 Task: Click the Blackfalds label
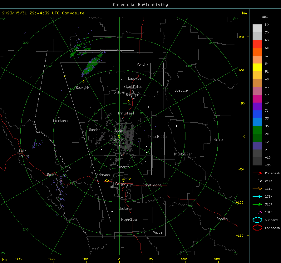(x=133, y=87)
